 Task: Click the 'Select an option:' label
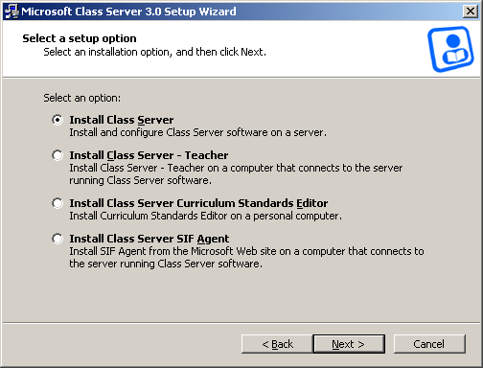tap(82, 98)
